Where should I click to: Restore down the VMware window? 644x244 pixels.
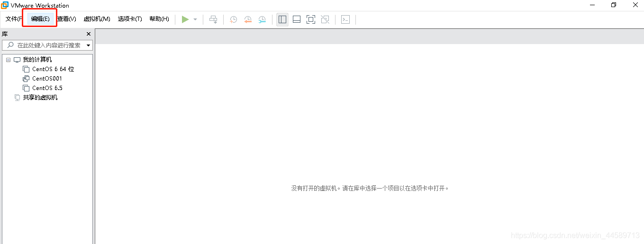(x=614, y=5)
